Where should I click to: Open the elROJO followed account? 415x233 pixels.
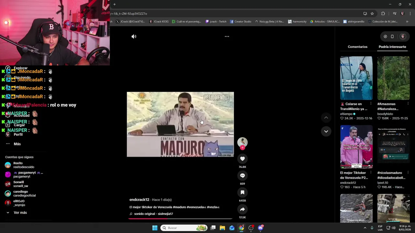point(15,203)
